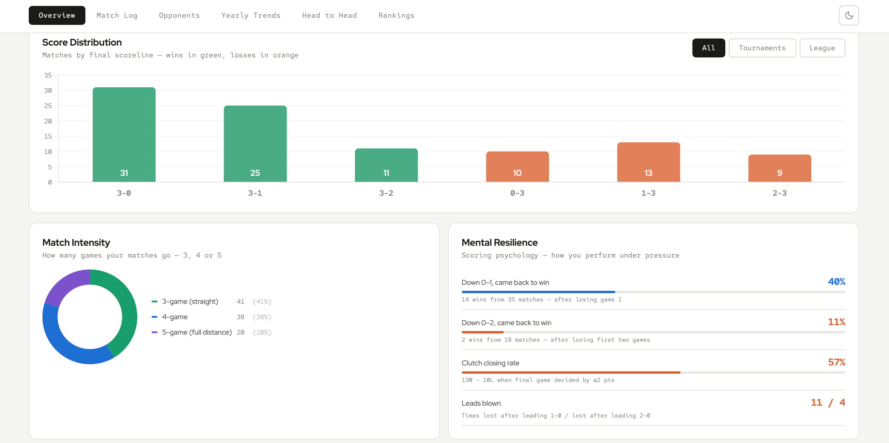Screen dimensions: 889x443
Task: Click the 3-2 bar showing 11
Action: [x=386, y=165]
